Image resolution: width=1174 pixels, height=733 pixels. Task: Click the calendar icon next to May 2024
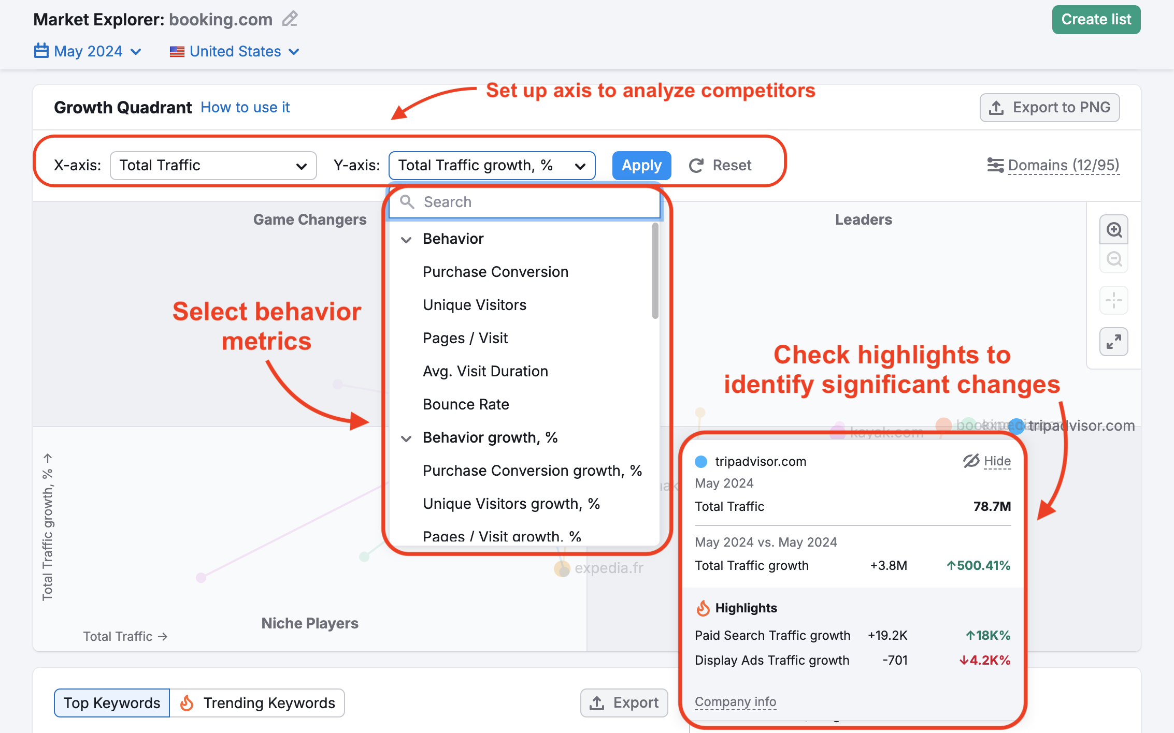point(41,51)
